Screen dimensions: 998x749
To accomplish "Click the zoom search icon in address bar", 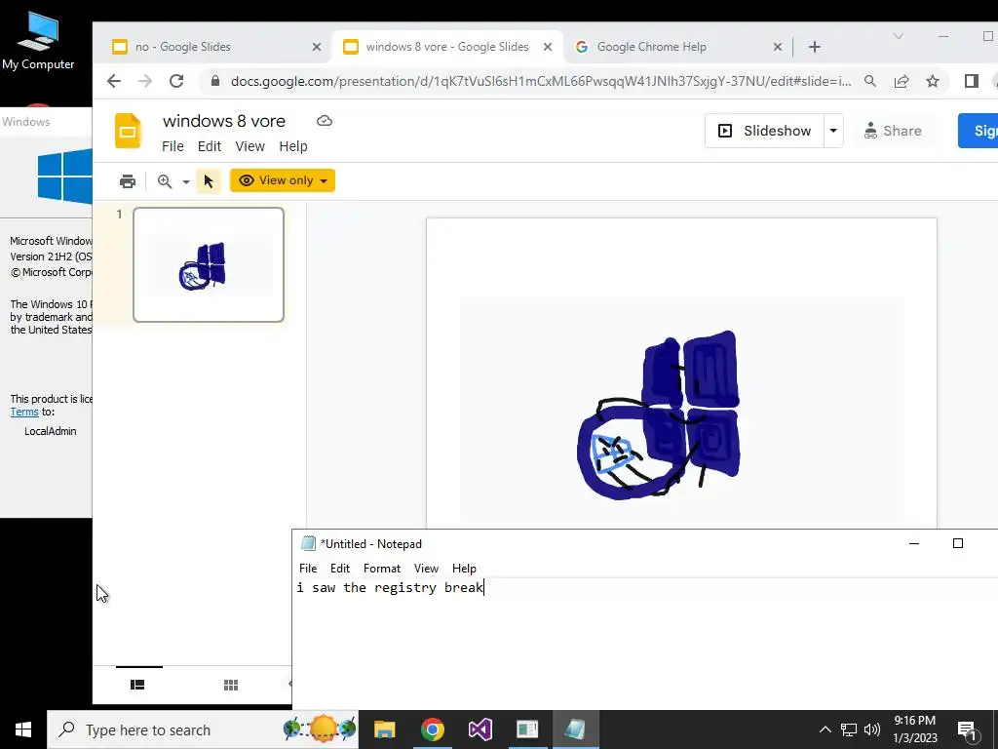I will [x=870, y=81].
